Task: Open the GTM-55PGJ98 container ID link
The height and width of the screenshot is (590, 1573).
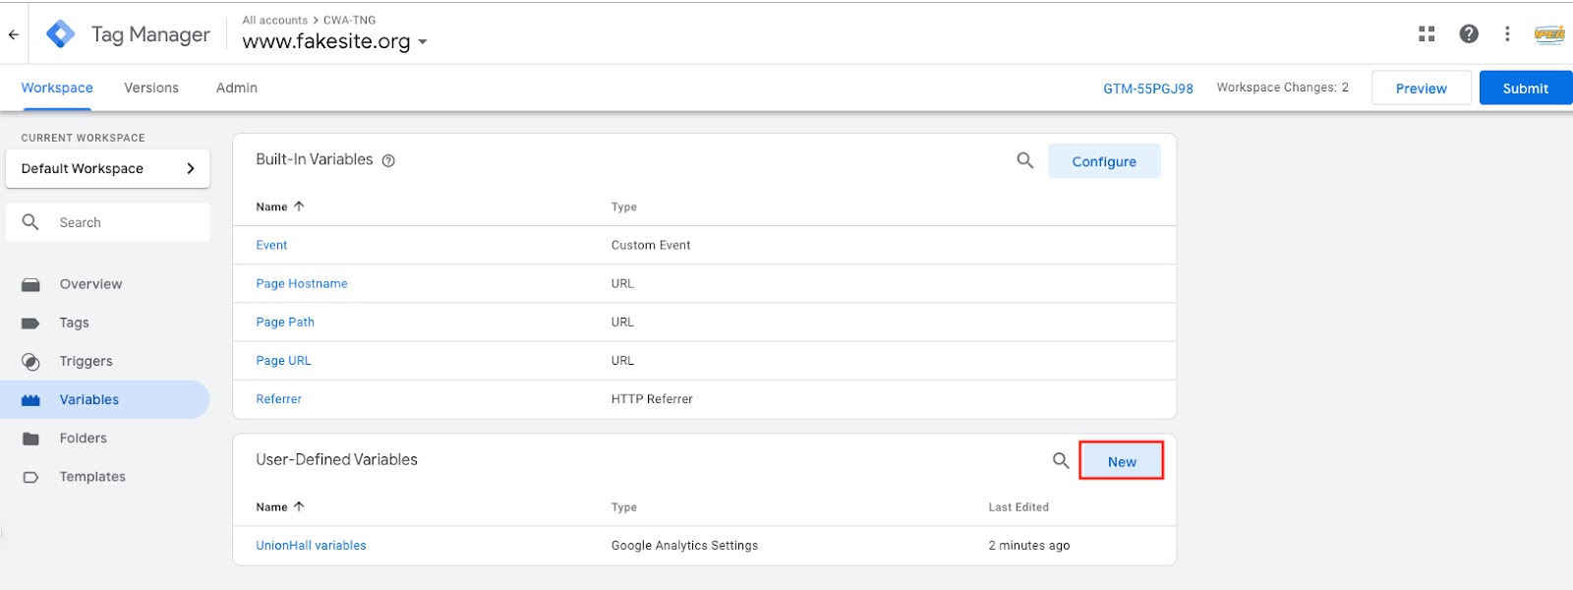Action: (x=1147, y=88)
